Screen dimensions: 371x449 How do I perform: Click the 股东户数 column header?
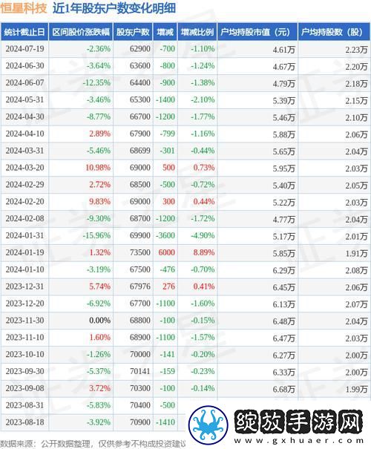pyautogui.click(x=133, y=32)
